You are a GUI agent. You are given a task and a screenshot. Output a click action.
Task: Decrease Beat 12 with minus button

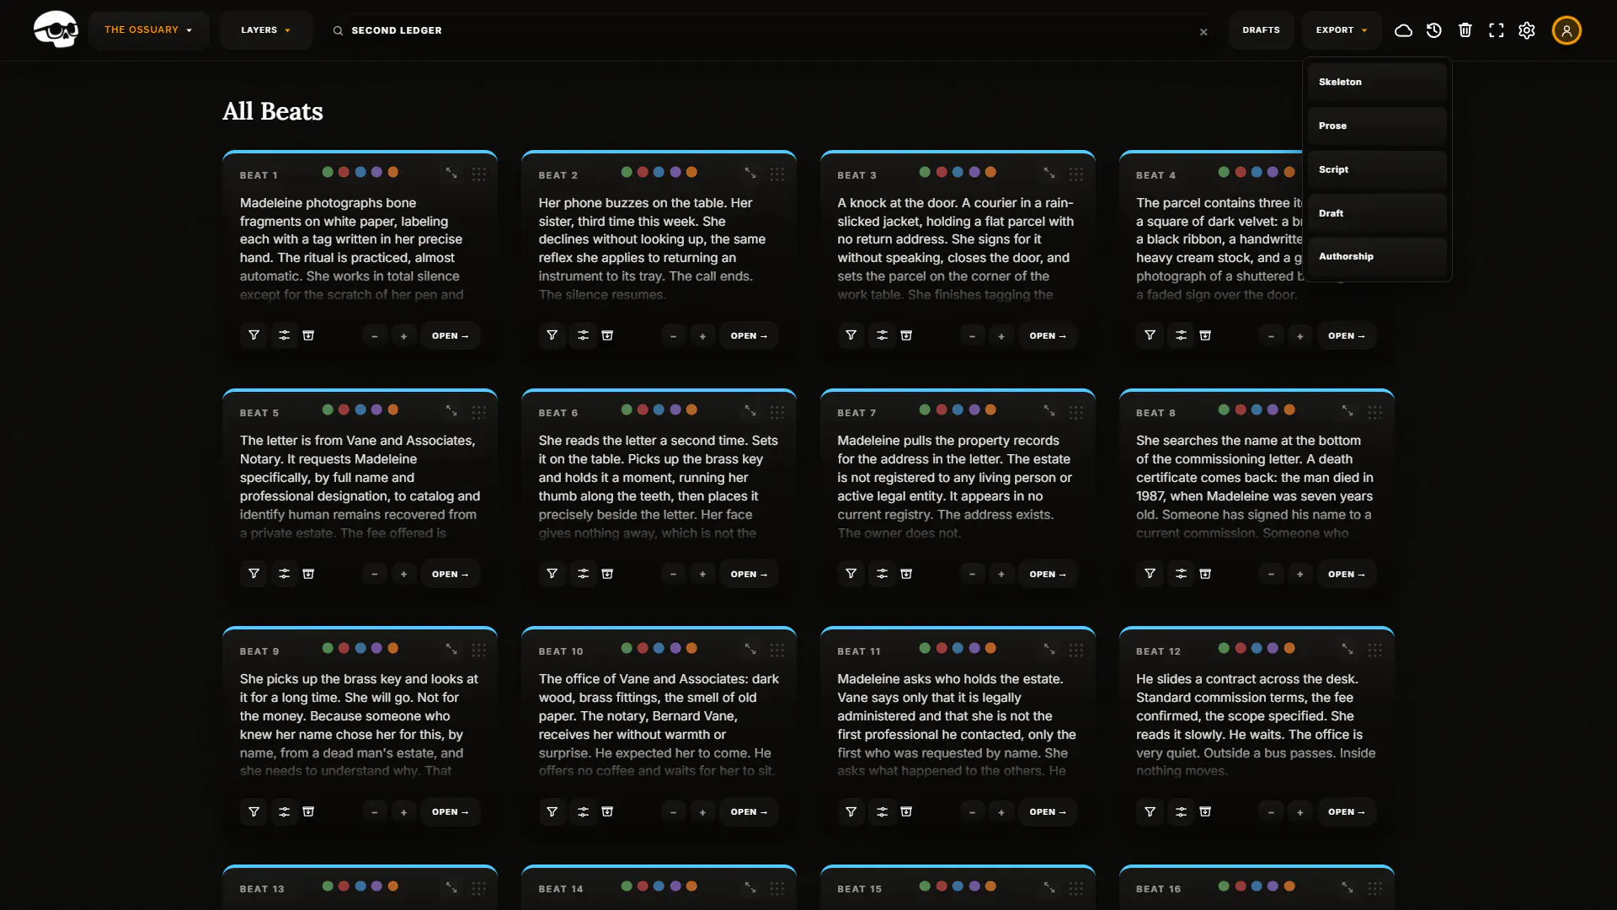[x=1271, y=812]
